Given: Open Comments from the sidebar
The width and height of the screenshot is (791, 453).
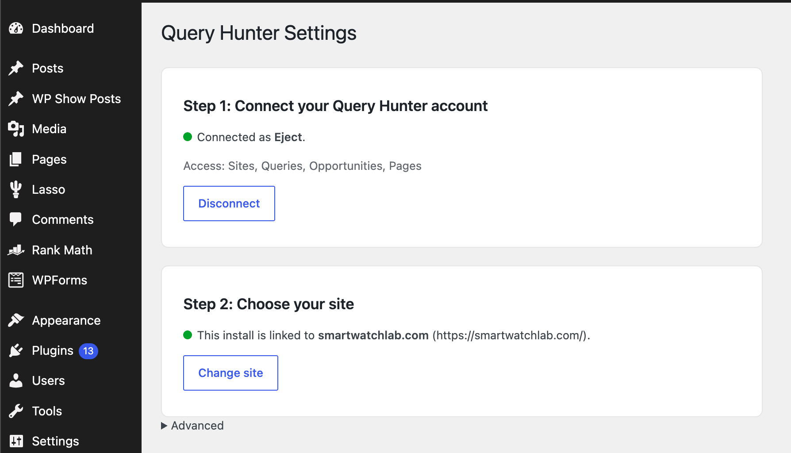Looking at the screenshot, I should [63, 219].
